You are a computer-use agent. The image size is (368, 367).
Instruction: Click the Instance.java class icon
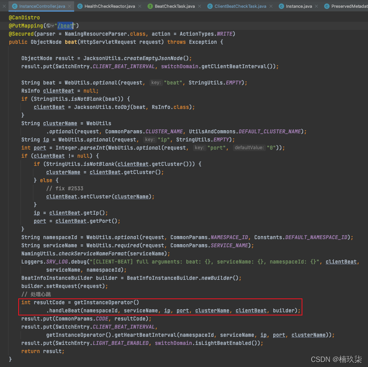(281, 6)
